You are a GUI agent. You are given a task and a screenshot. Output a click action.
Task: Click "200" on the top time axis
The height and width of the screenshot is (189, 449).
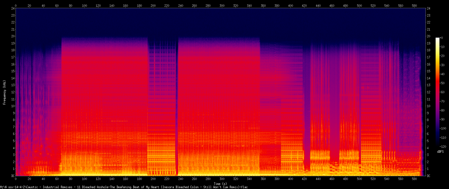[153, 5]
